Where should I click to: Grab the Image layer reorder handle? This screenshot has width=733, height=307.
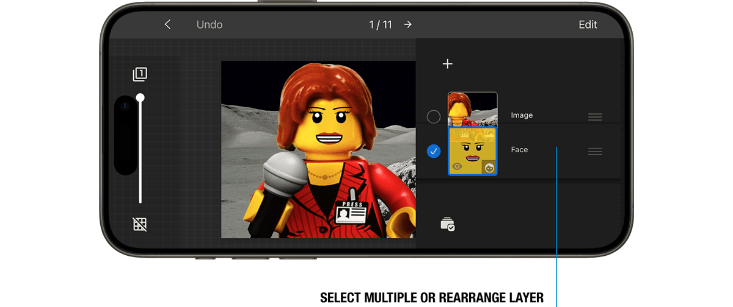pos(595,117)
